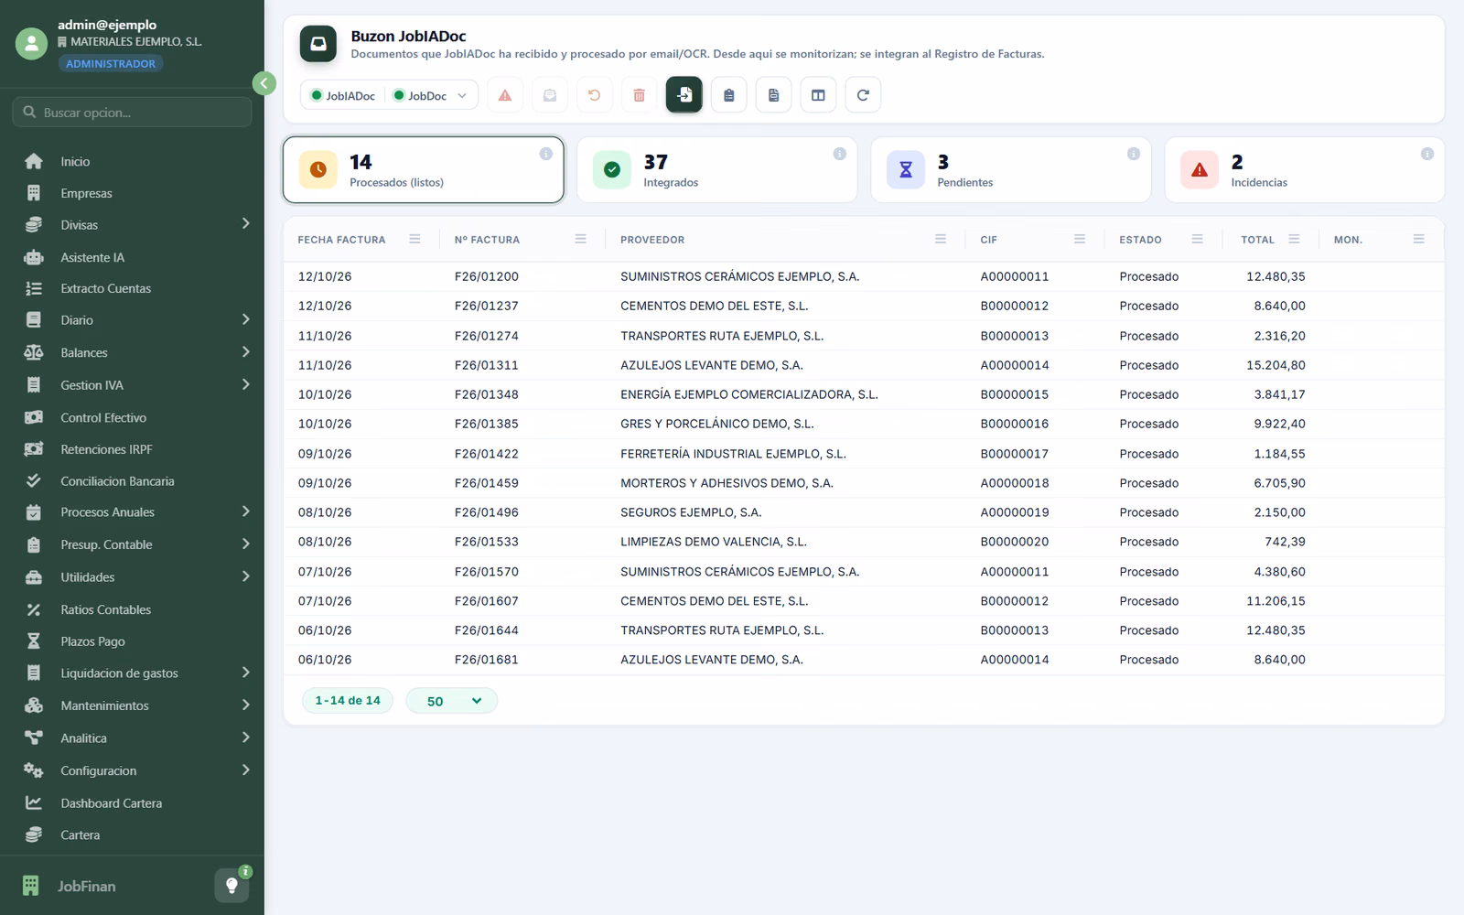Open column menu for CIF header
This screenshot has height=915, width=1464.
point(1080,239)
